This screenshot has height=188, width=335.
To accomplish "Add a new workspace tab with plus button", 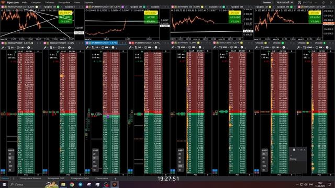I will (x=115, y=179).
